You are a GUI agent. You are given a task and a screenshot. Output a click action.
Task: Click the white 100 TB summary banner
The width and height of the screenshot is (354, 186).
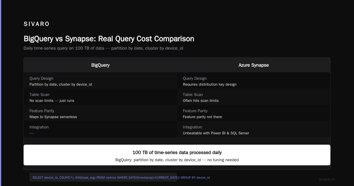click(177, 155)
